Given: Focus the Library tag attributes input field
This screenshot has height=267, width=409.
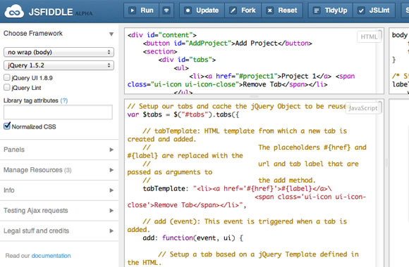Looking at the screenshot, I should point(58,112).
